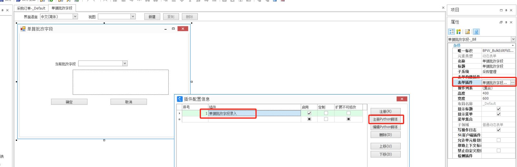This screenshot has width=517, height=167.
Task: Click the alphabetical sort icon in 属性 panel
Action: tap(458, 32)
